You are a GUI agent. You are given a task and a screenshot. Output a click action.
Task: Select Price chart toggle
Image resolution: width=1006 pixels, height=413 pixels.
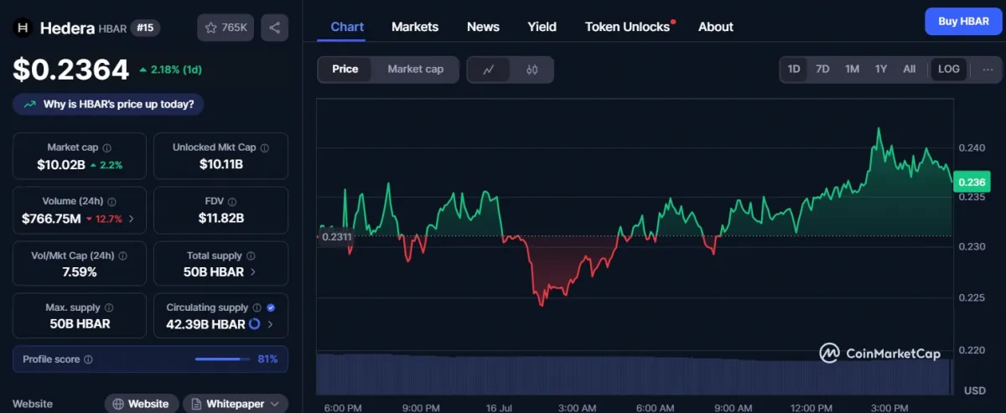(345, 70)
